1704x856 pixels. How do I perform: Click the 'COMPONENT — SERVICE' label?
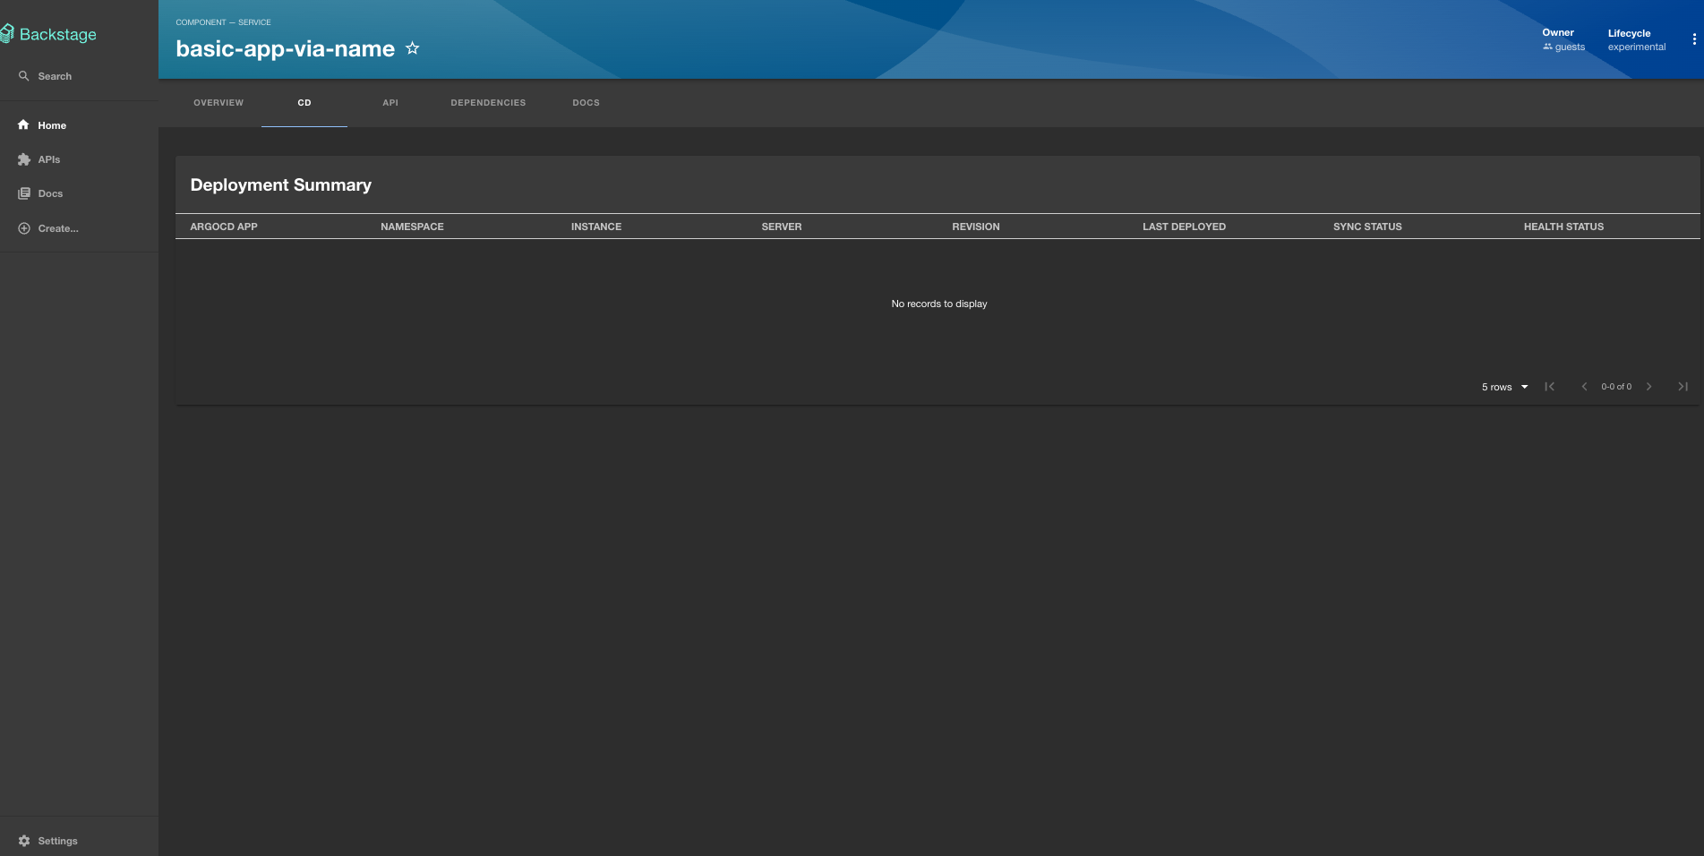tap(223, 22)
